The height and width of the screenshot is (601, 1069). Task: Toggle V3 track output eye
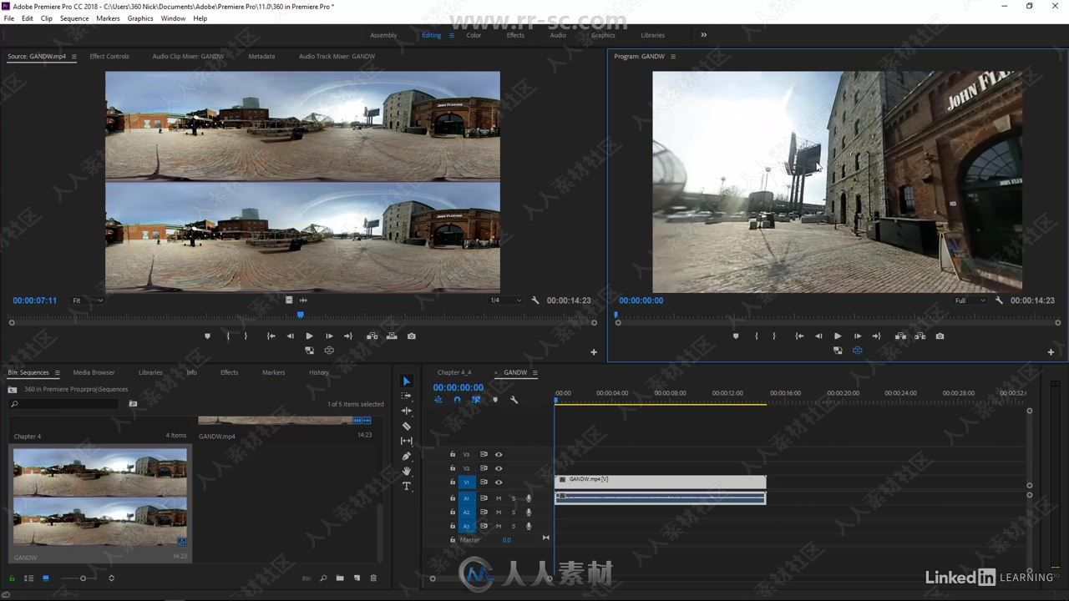click(x=499, y=455)
